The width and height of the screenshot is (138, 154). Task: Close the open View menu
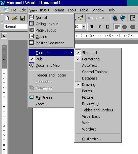pyautogui.click(x=33, y=10)
